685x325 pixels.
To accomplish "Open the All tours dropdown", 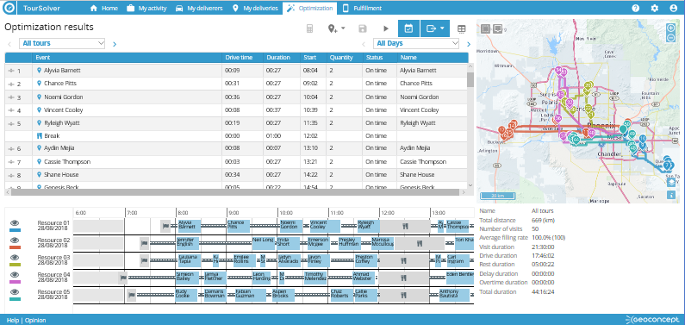I will click(62, 43).
